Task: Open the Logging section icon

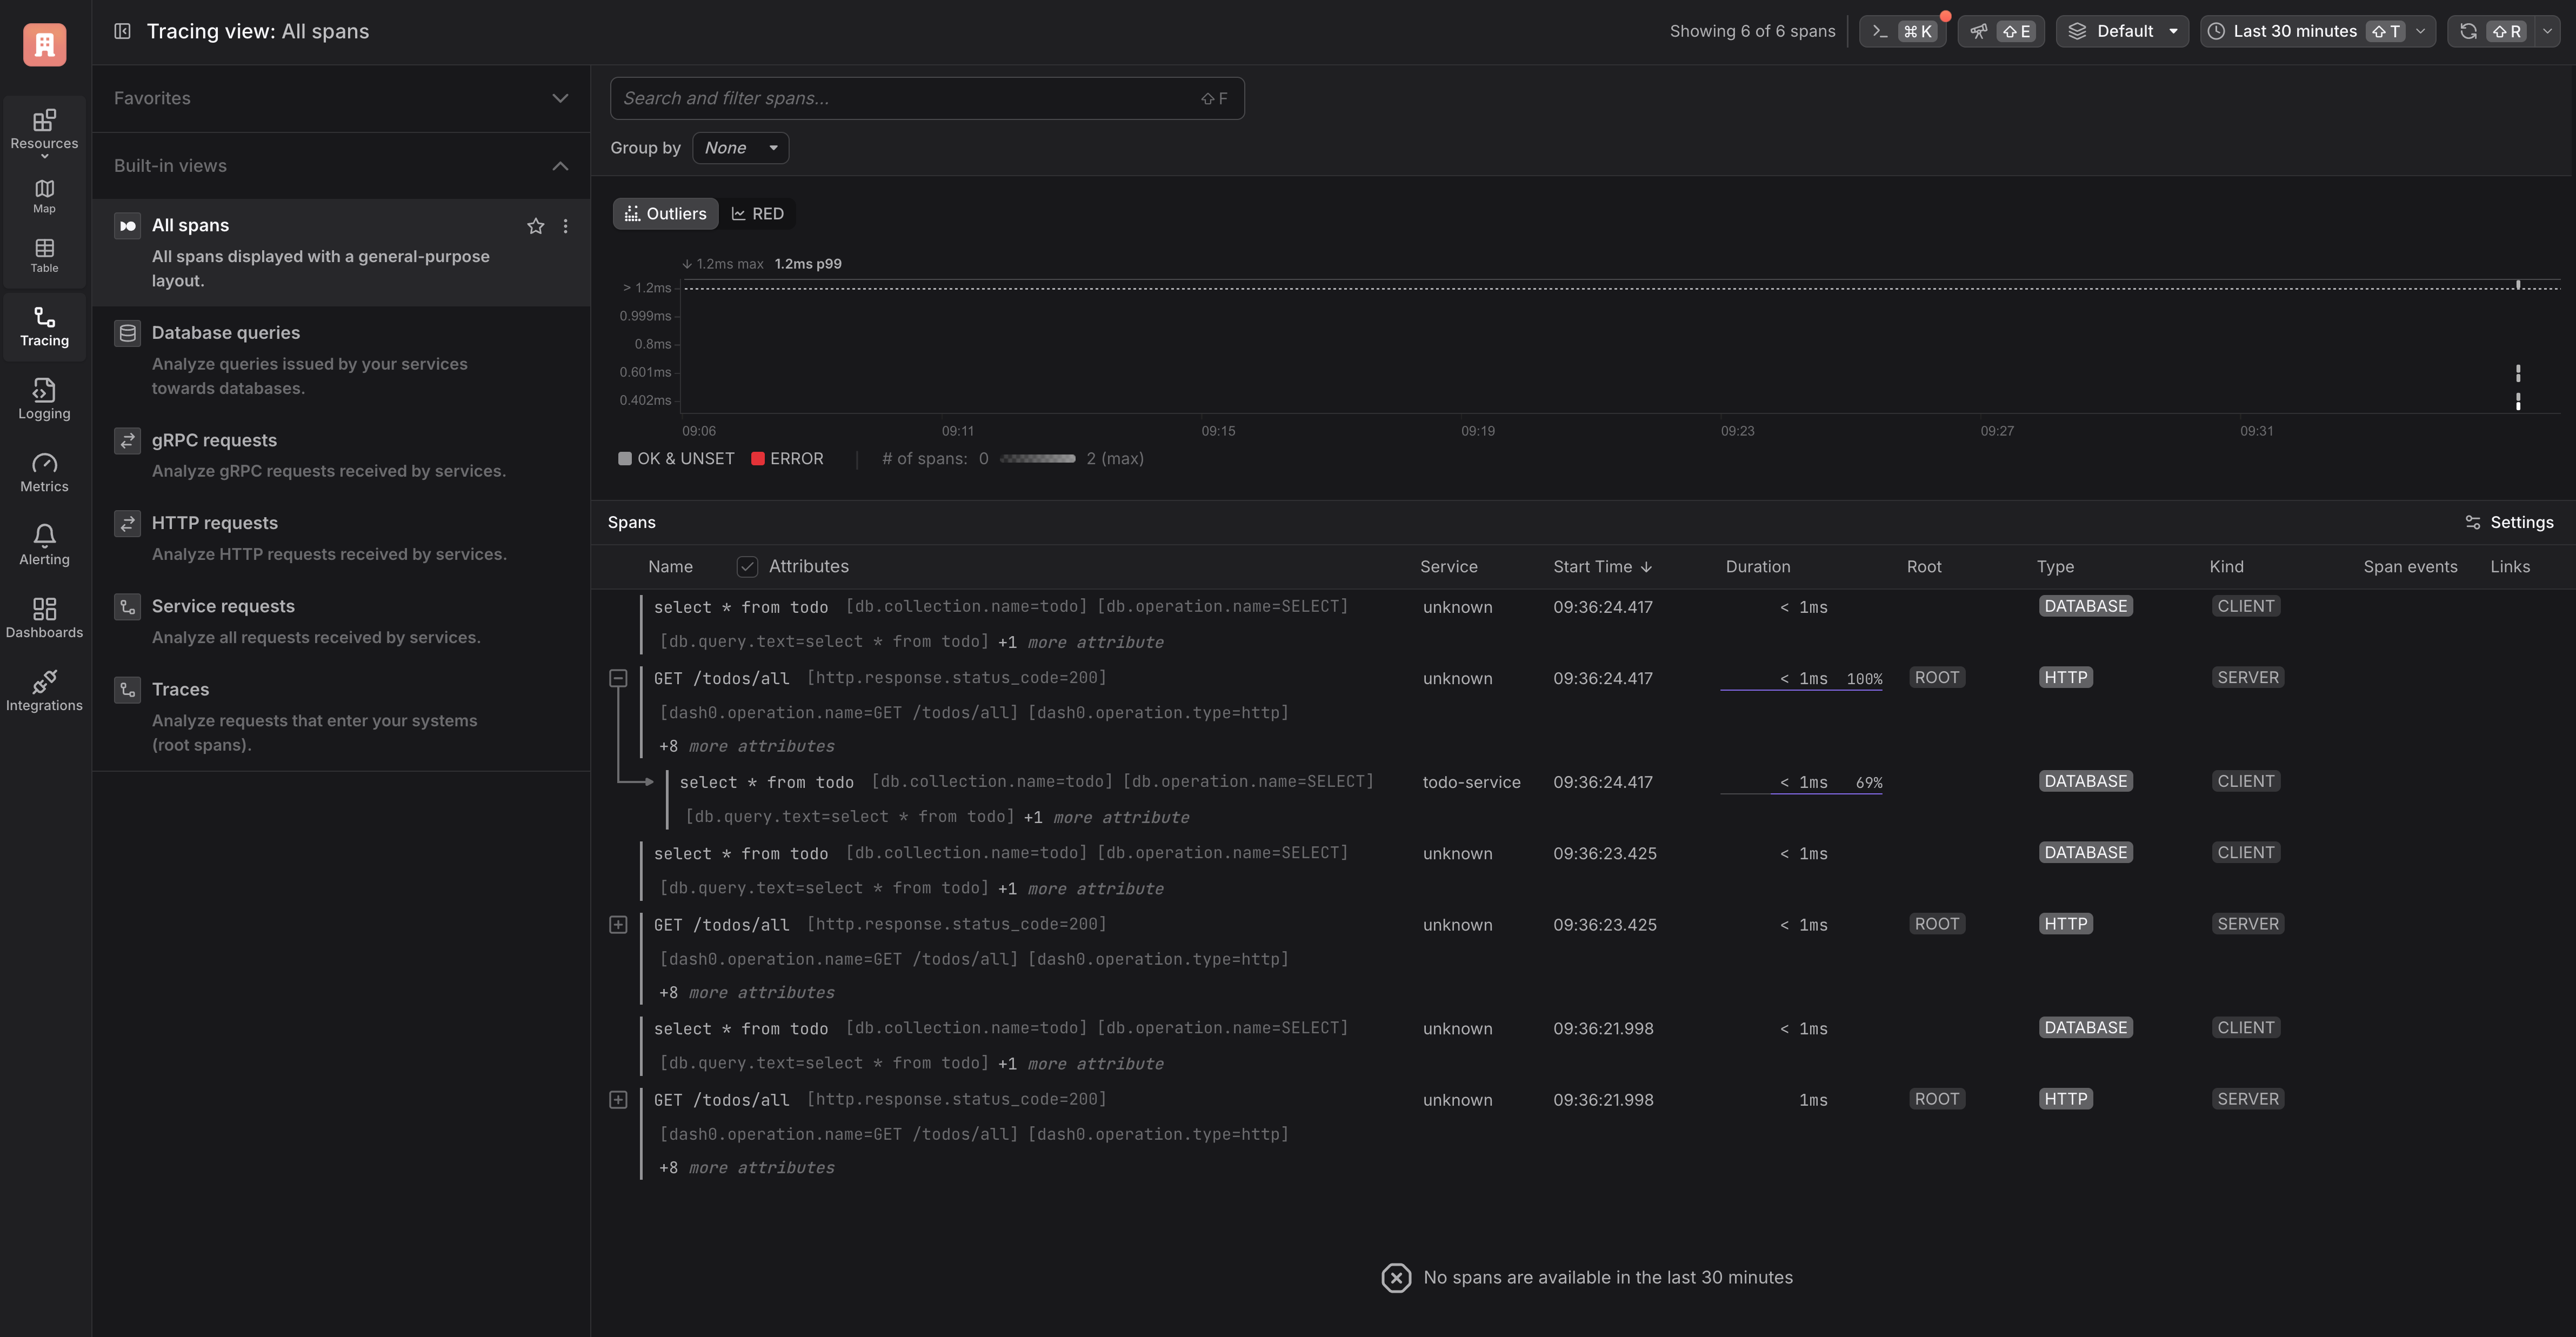Action: click(44, 390)
